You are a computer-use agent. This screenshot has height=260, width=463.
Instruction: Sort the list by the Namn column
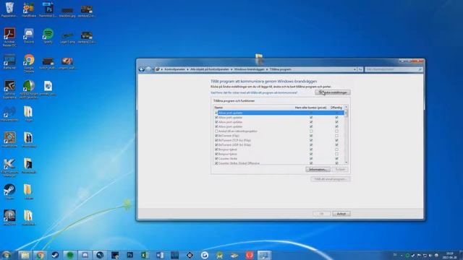[218, 108]
